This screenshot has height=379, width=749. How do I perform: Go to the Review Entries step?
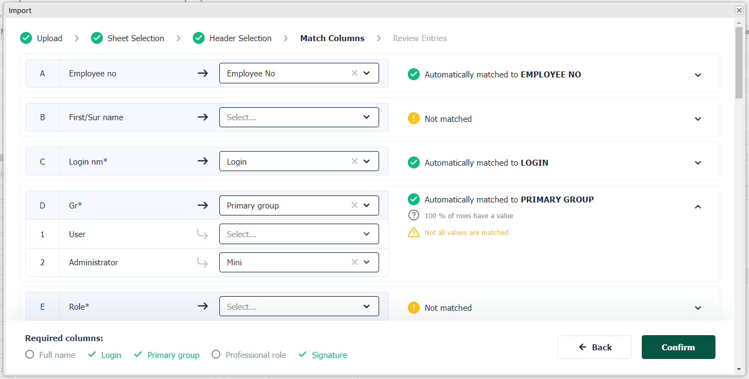[420, 38]
